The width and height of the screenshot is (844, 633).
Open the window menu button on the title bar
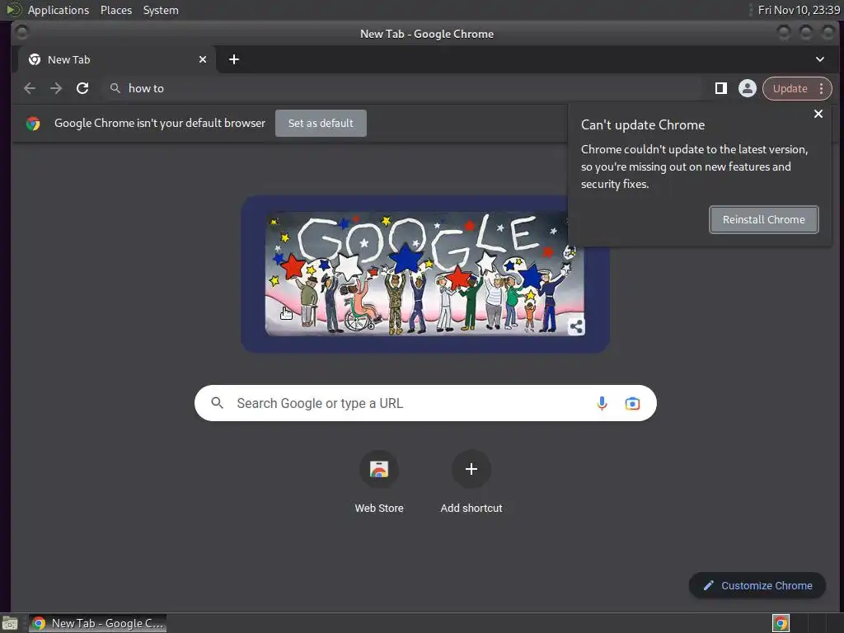click(x=21, y=33)
